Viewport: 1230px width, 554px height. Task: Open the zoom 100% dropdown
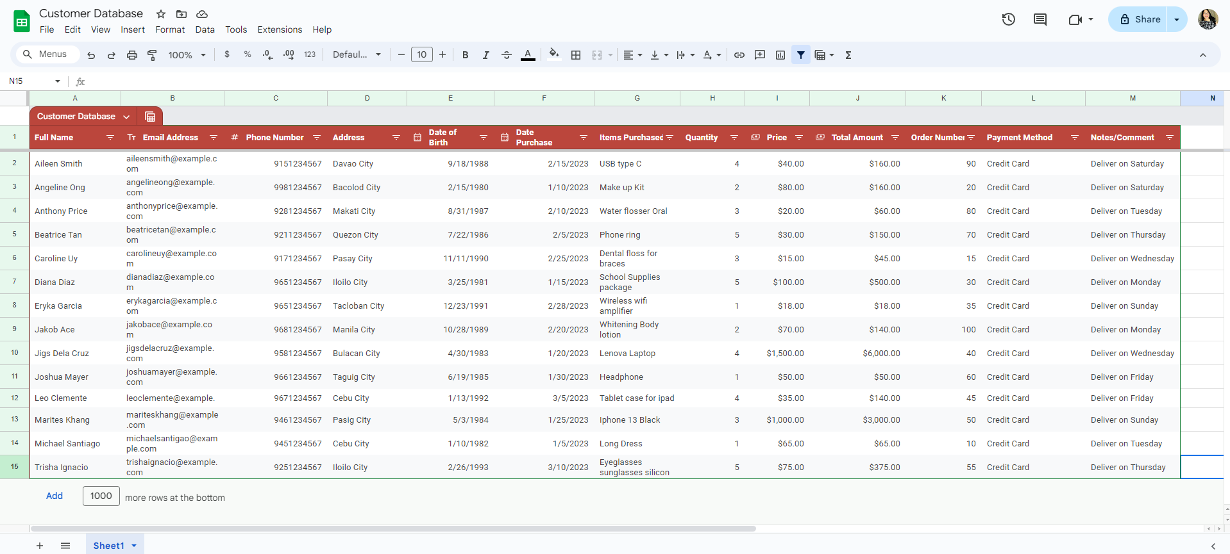187,55
